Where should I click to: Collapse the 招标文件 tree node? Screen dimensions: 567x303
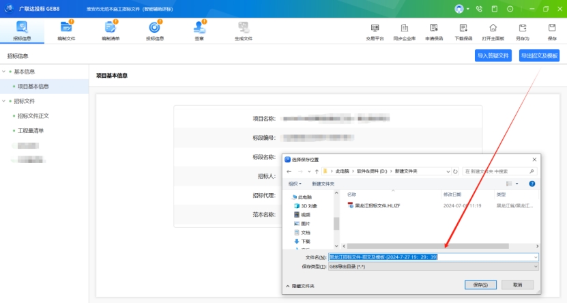[x=3, y=101]
